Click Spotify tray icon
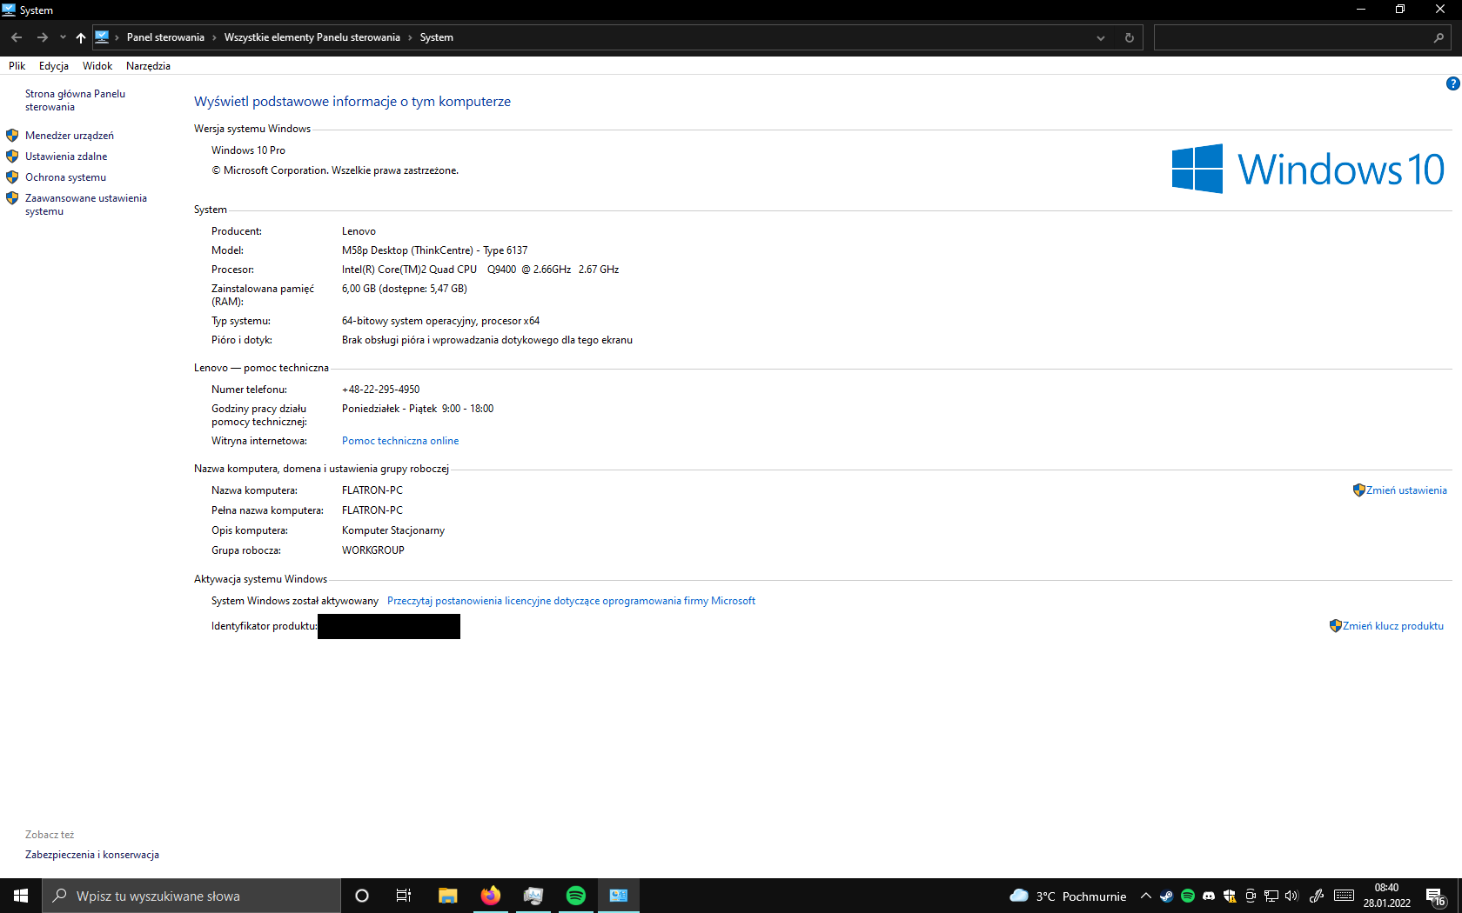 click(1188, 896)
